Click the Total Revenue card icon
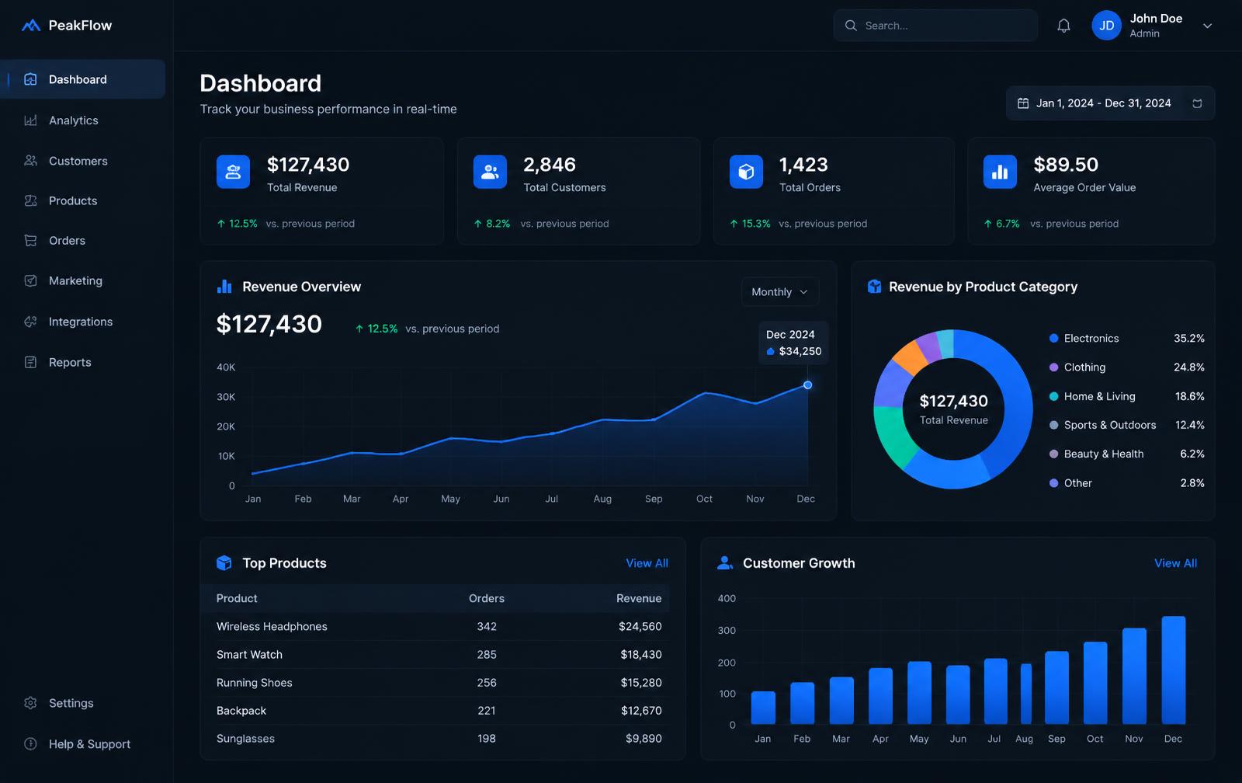Screen dimensions: 1242x783 pos(233,172)
